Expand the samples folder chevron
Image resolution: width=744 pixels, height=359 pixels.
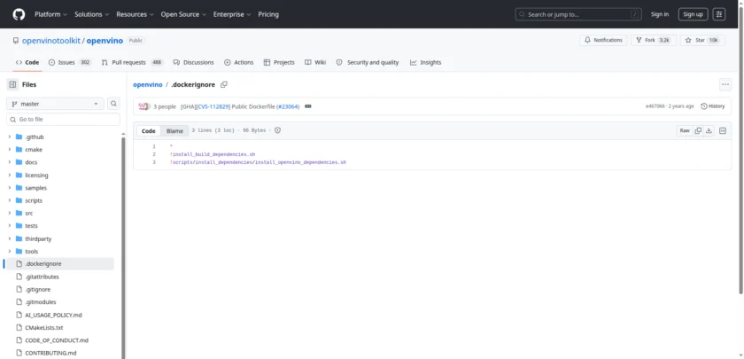[x=10, y=188]
